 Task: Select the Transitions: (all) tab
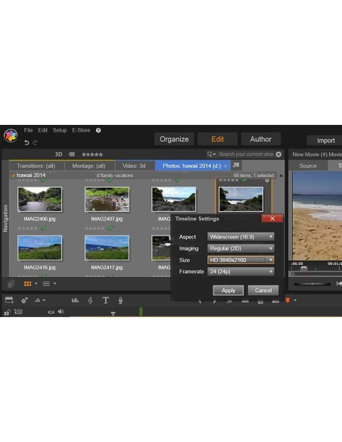pyautogui.click(x=36, y=166)
